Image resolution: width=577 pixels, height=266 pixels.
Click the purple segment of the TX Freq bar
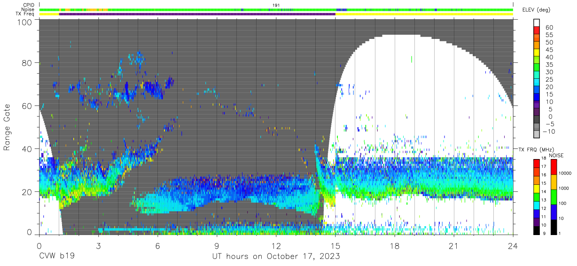[197, 14]
